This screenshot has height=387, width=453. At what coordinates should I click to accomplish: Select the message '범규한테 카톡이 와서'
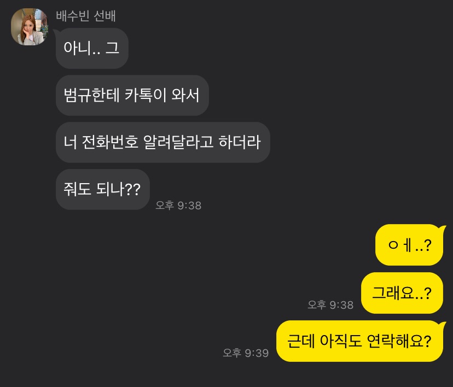(132, 95)
